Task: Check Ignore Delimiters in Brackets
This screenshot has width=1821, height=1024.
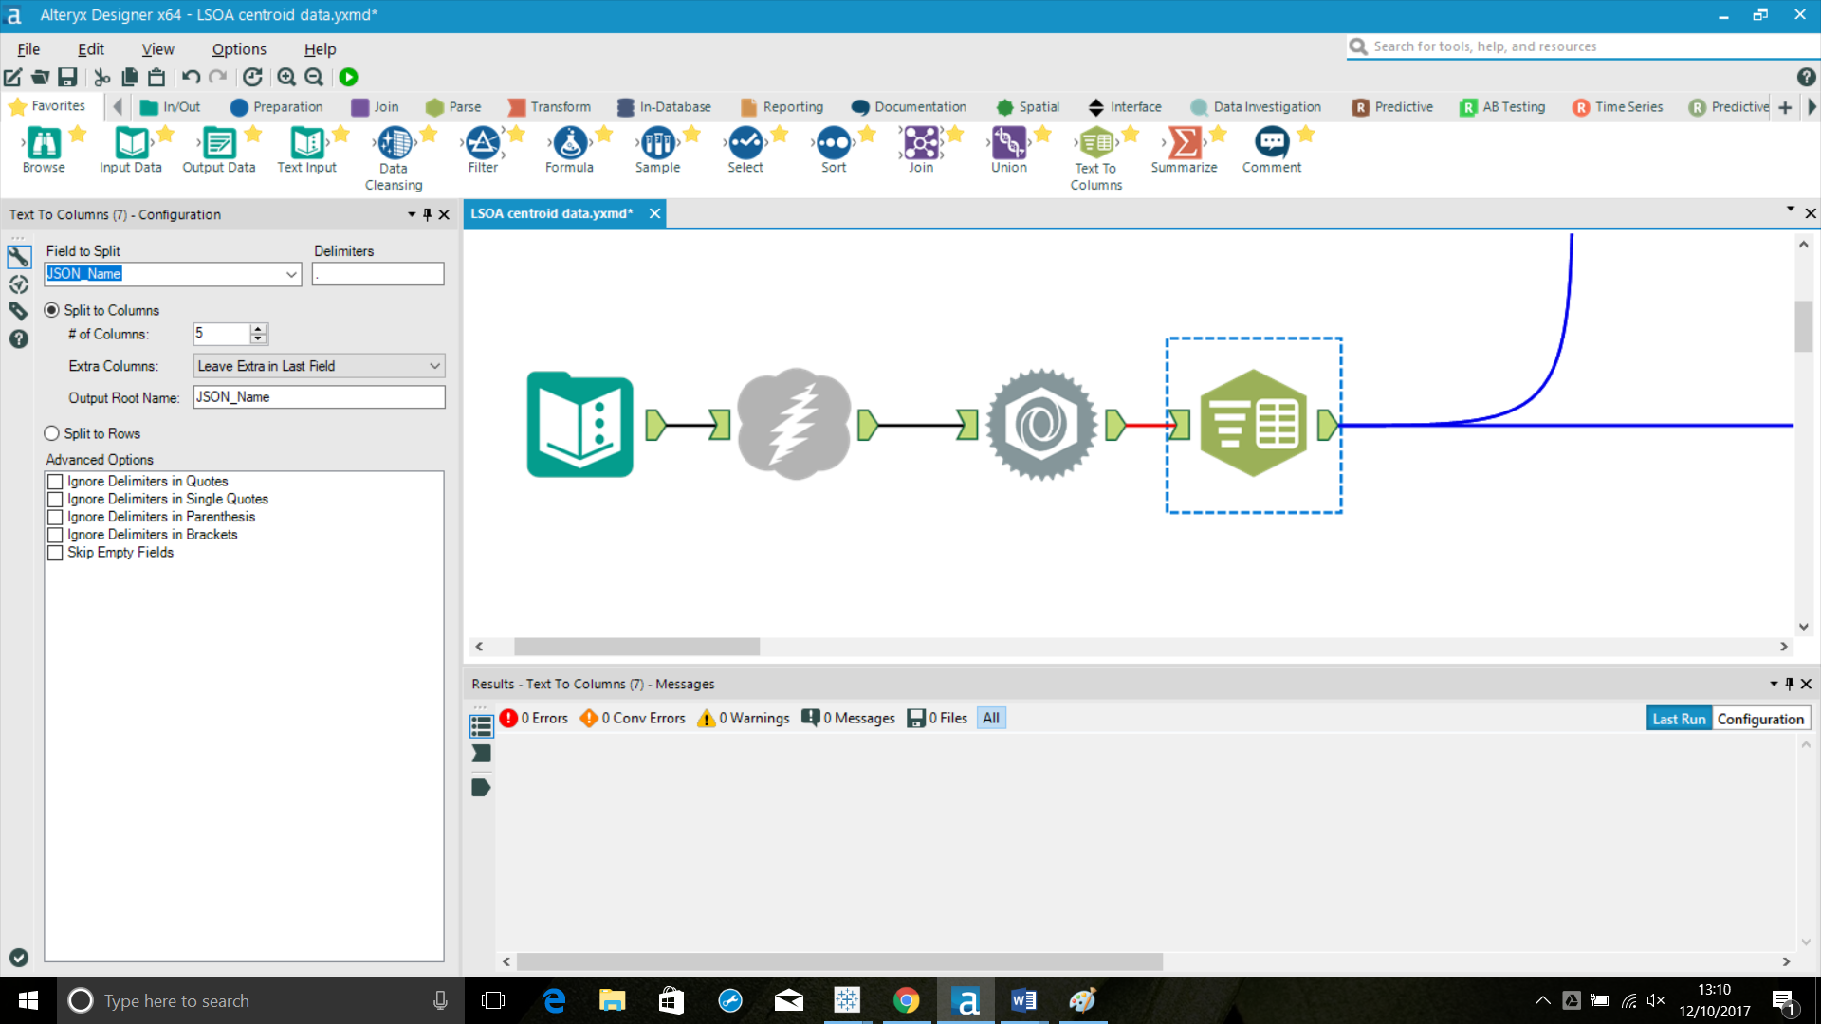Action: point(55,535)
